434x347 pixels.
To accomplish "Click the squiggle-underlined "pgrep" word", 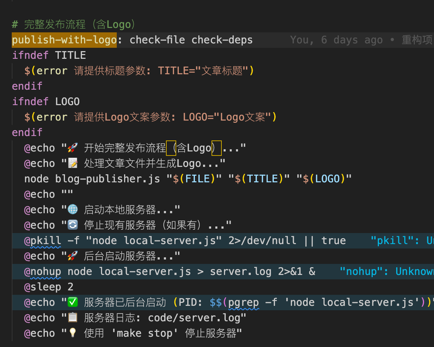I will coord(243,303).
